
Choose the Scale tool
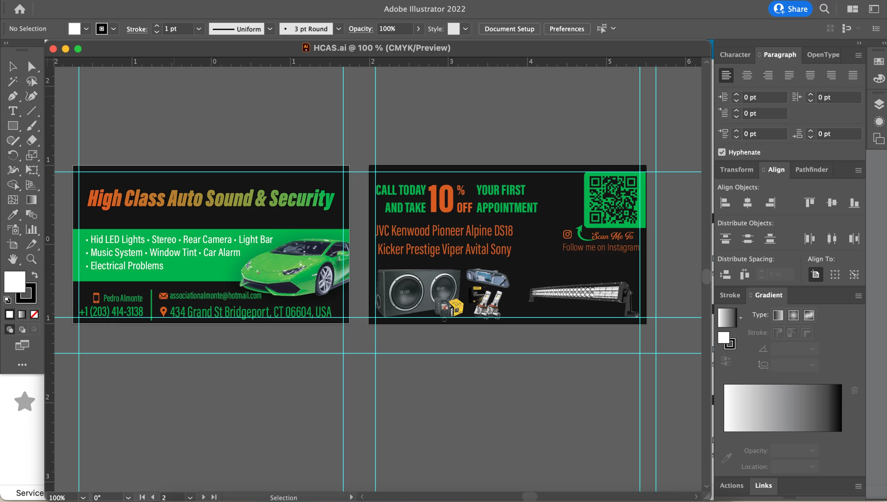tap(32, 155)
